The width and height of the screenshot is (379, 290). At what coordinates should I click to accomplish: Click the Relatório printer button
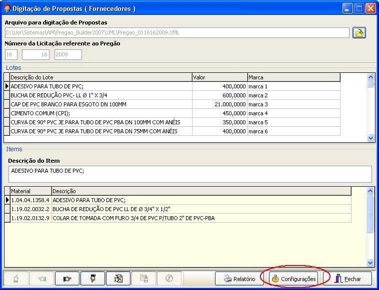pos(239,279)
